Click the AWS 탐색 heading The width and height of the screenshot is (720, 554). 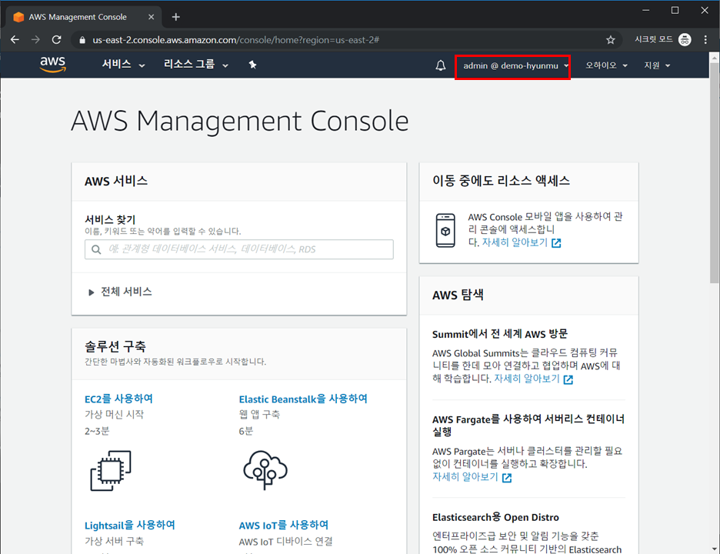[x=458, y=295]
